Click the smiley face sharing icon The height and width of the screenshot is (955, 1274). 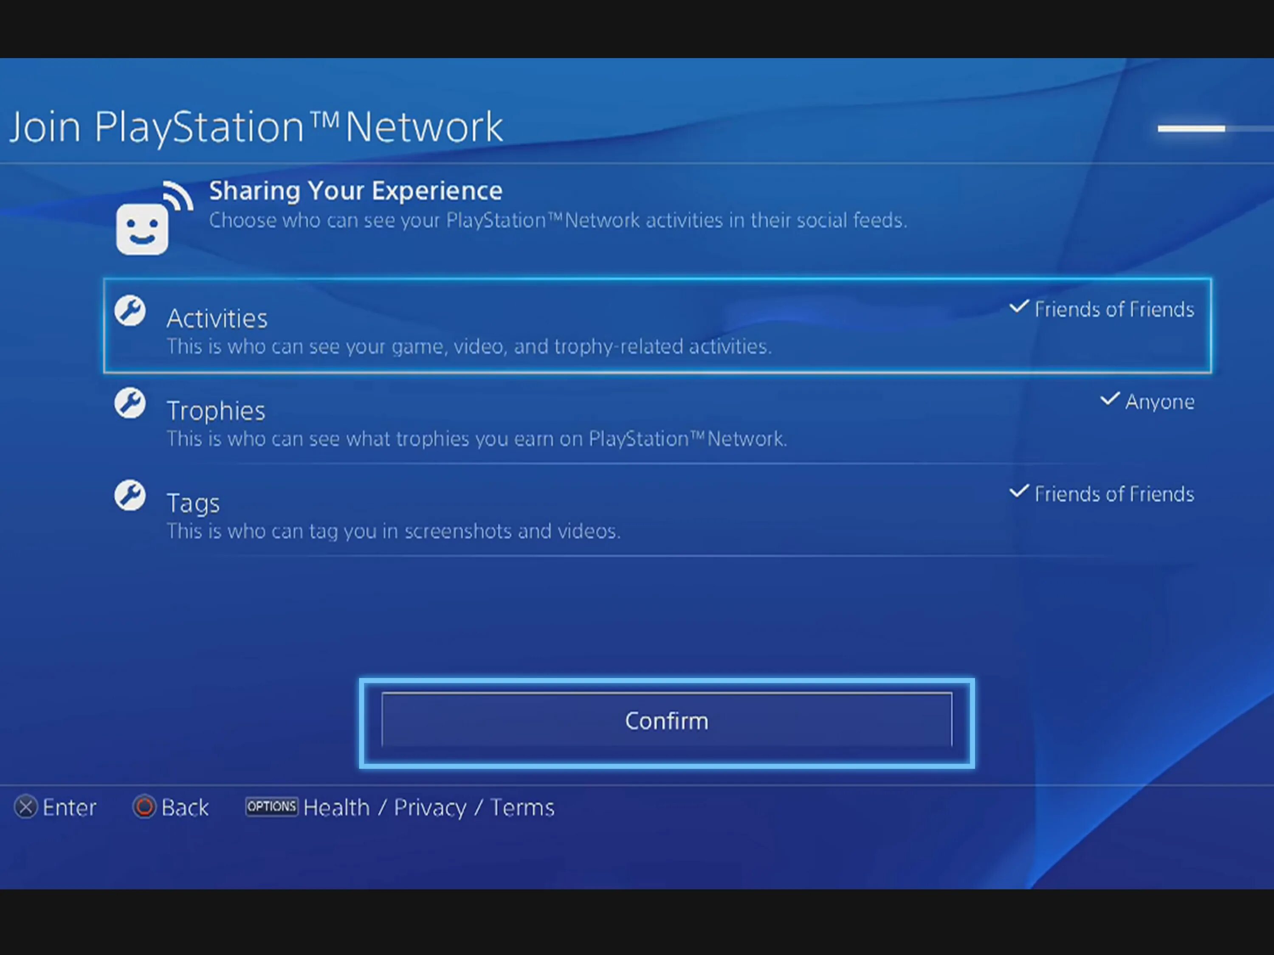[154, 218]
